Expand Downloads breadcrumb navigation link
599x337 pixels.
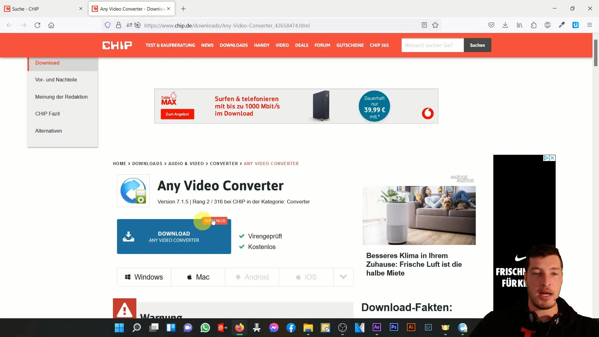[147, 164]
